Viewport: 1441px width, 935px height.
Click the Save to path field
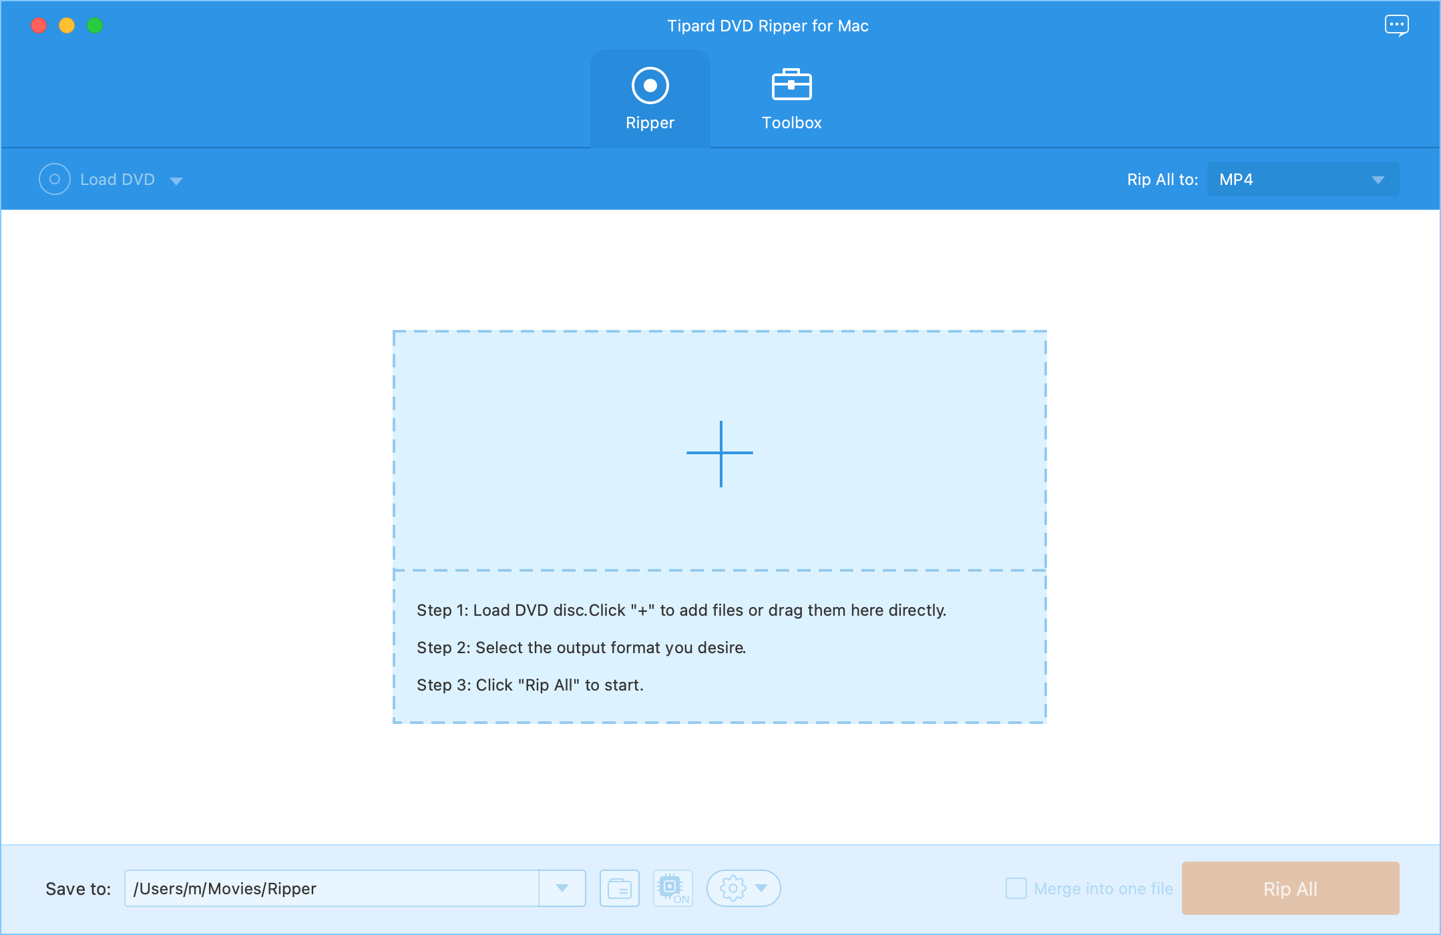tap(331, 888)
